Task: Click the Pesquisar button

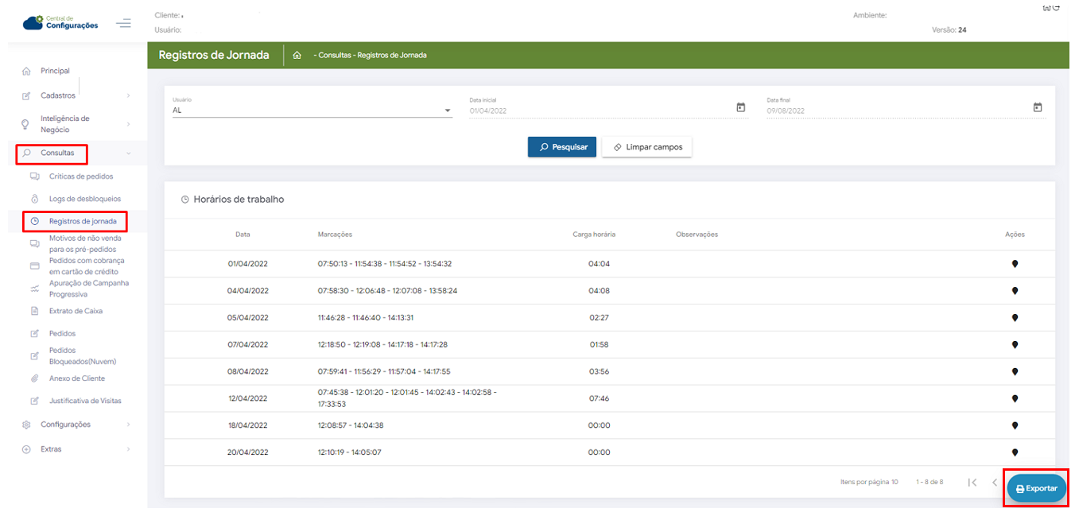Action: (x=561, y=147)
